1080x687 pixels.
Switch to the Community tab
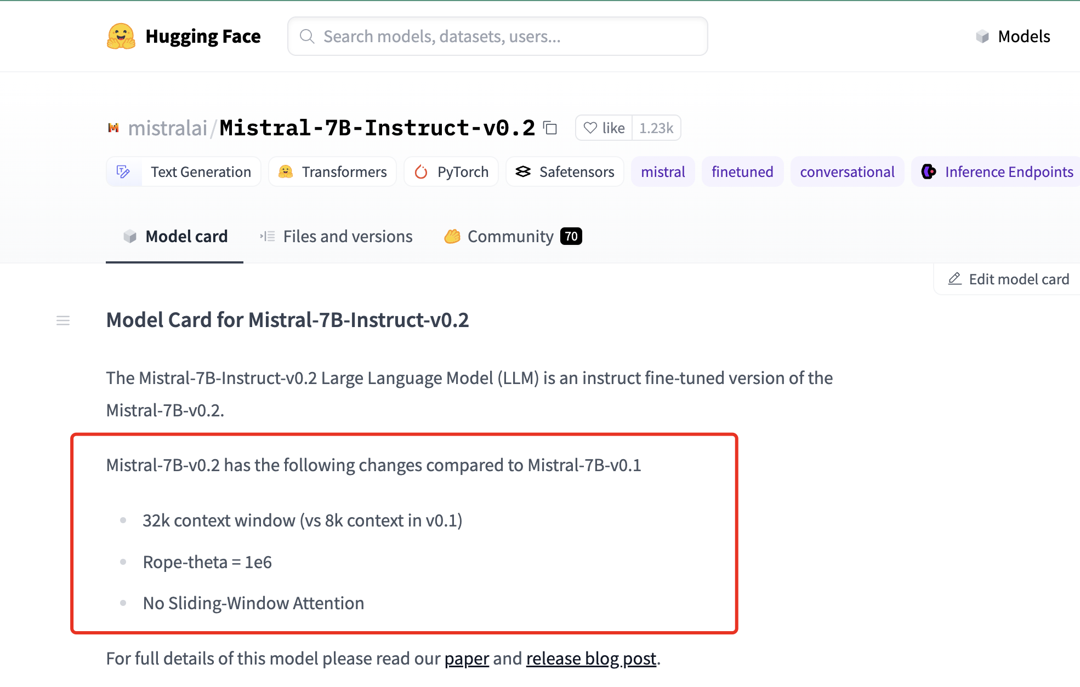(513, 237)
